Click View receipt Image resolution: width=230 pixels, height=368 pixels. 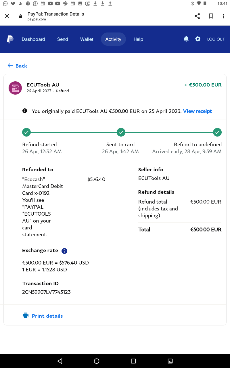198,111
